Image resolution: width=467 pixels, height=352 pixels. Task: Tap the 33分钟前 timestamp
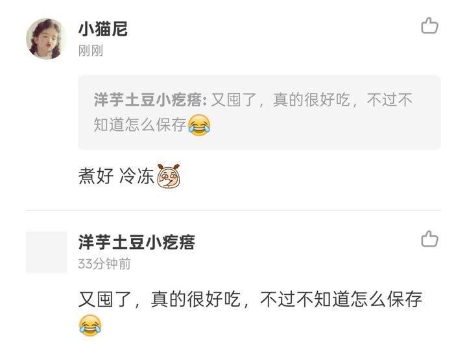point(104,264)
